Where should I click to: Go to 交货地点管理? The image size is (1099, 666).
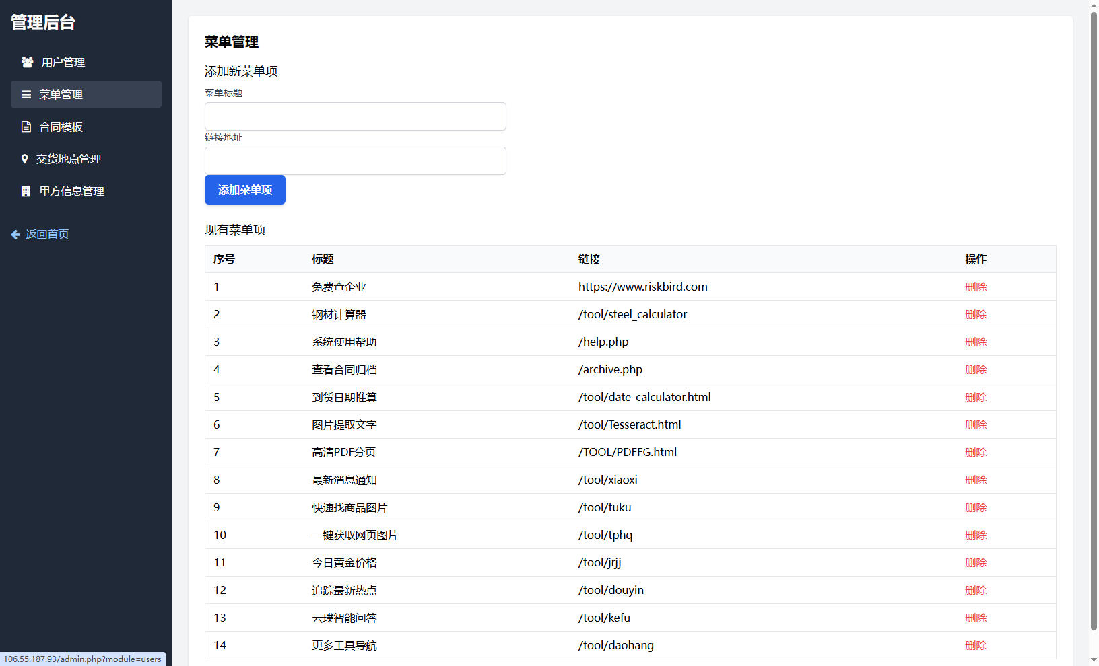point(86,159)
